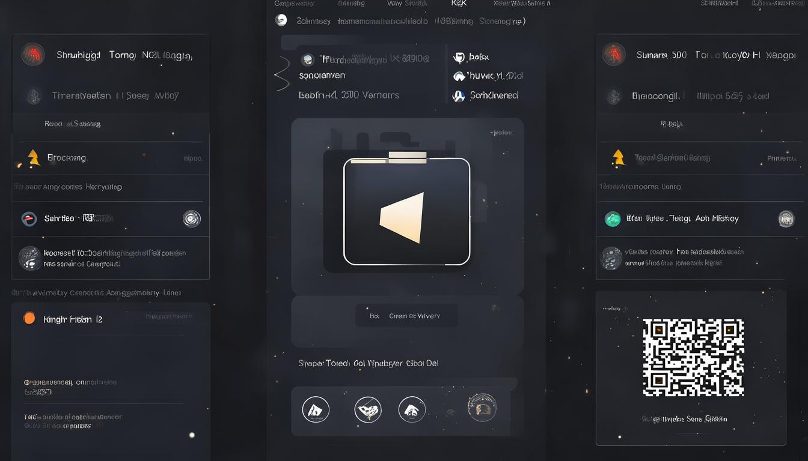Expand the Elrocknng row in the left panel
Screen dimensions: 808x461
111,158
